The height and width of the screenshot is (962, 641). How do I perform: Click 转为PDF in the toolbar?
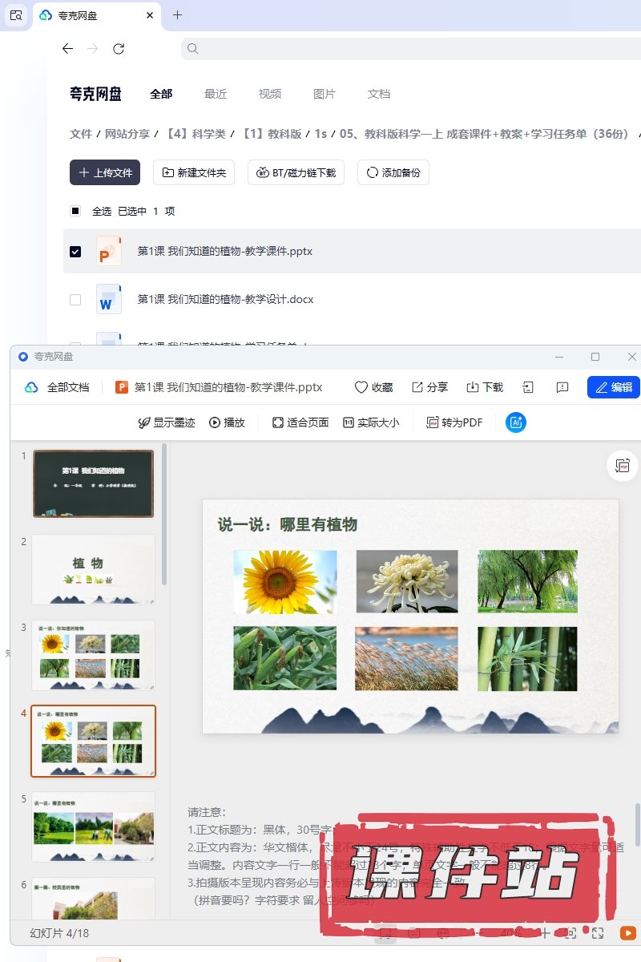click(x=454, y=422)
